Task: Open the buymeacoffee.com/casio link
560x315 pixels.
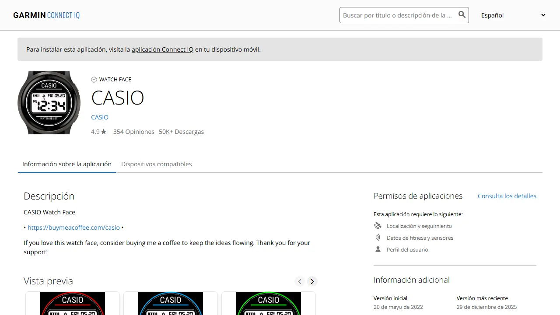Action: tap(73, 227)
